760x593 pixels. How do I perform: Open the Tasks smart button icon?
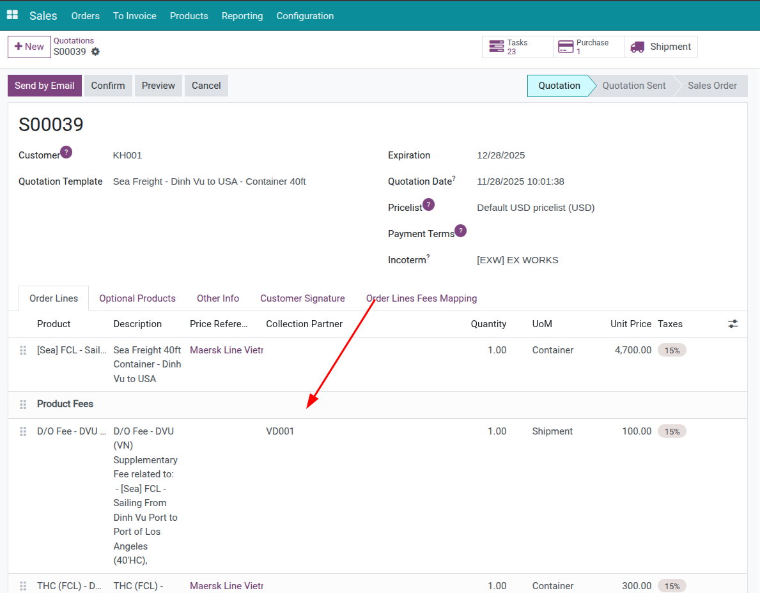496,47
